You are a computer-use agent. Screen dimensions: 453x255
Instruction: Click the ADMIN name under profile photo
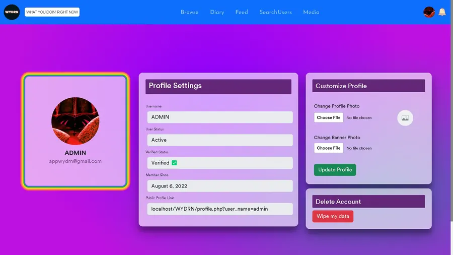pos(75,153)
